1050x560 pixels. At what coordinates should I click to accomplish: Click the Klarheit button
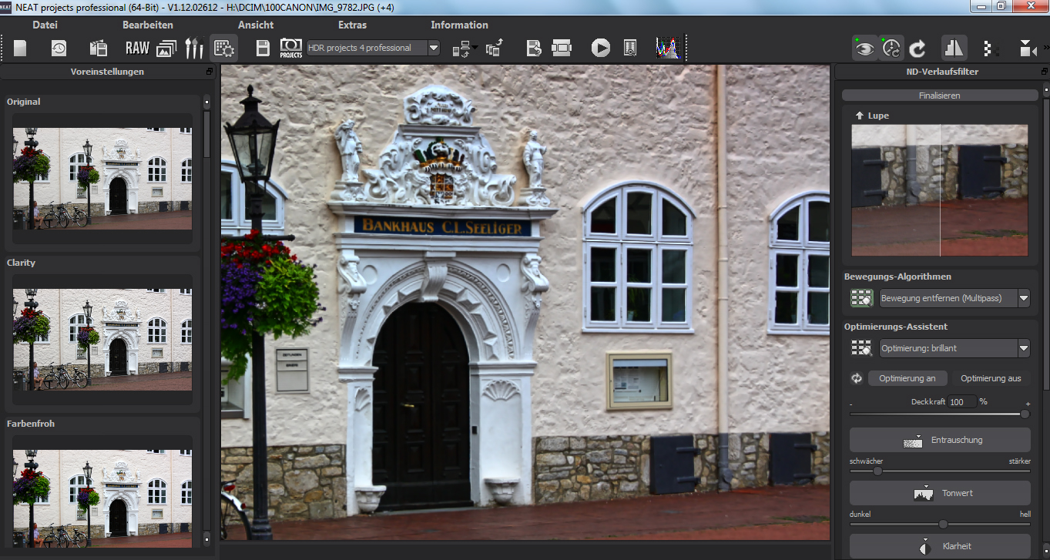[940, 545]
